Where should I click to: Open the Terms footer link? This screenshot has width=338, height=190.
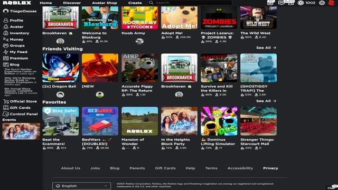[x=211, y=168]
